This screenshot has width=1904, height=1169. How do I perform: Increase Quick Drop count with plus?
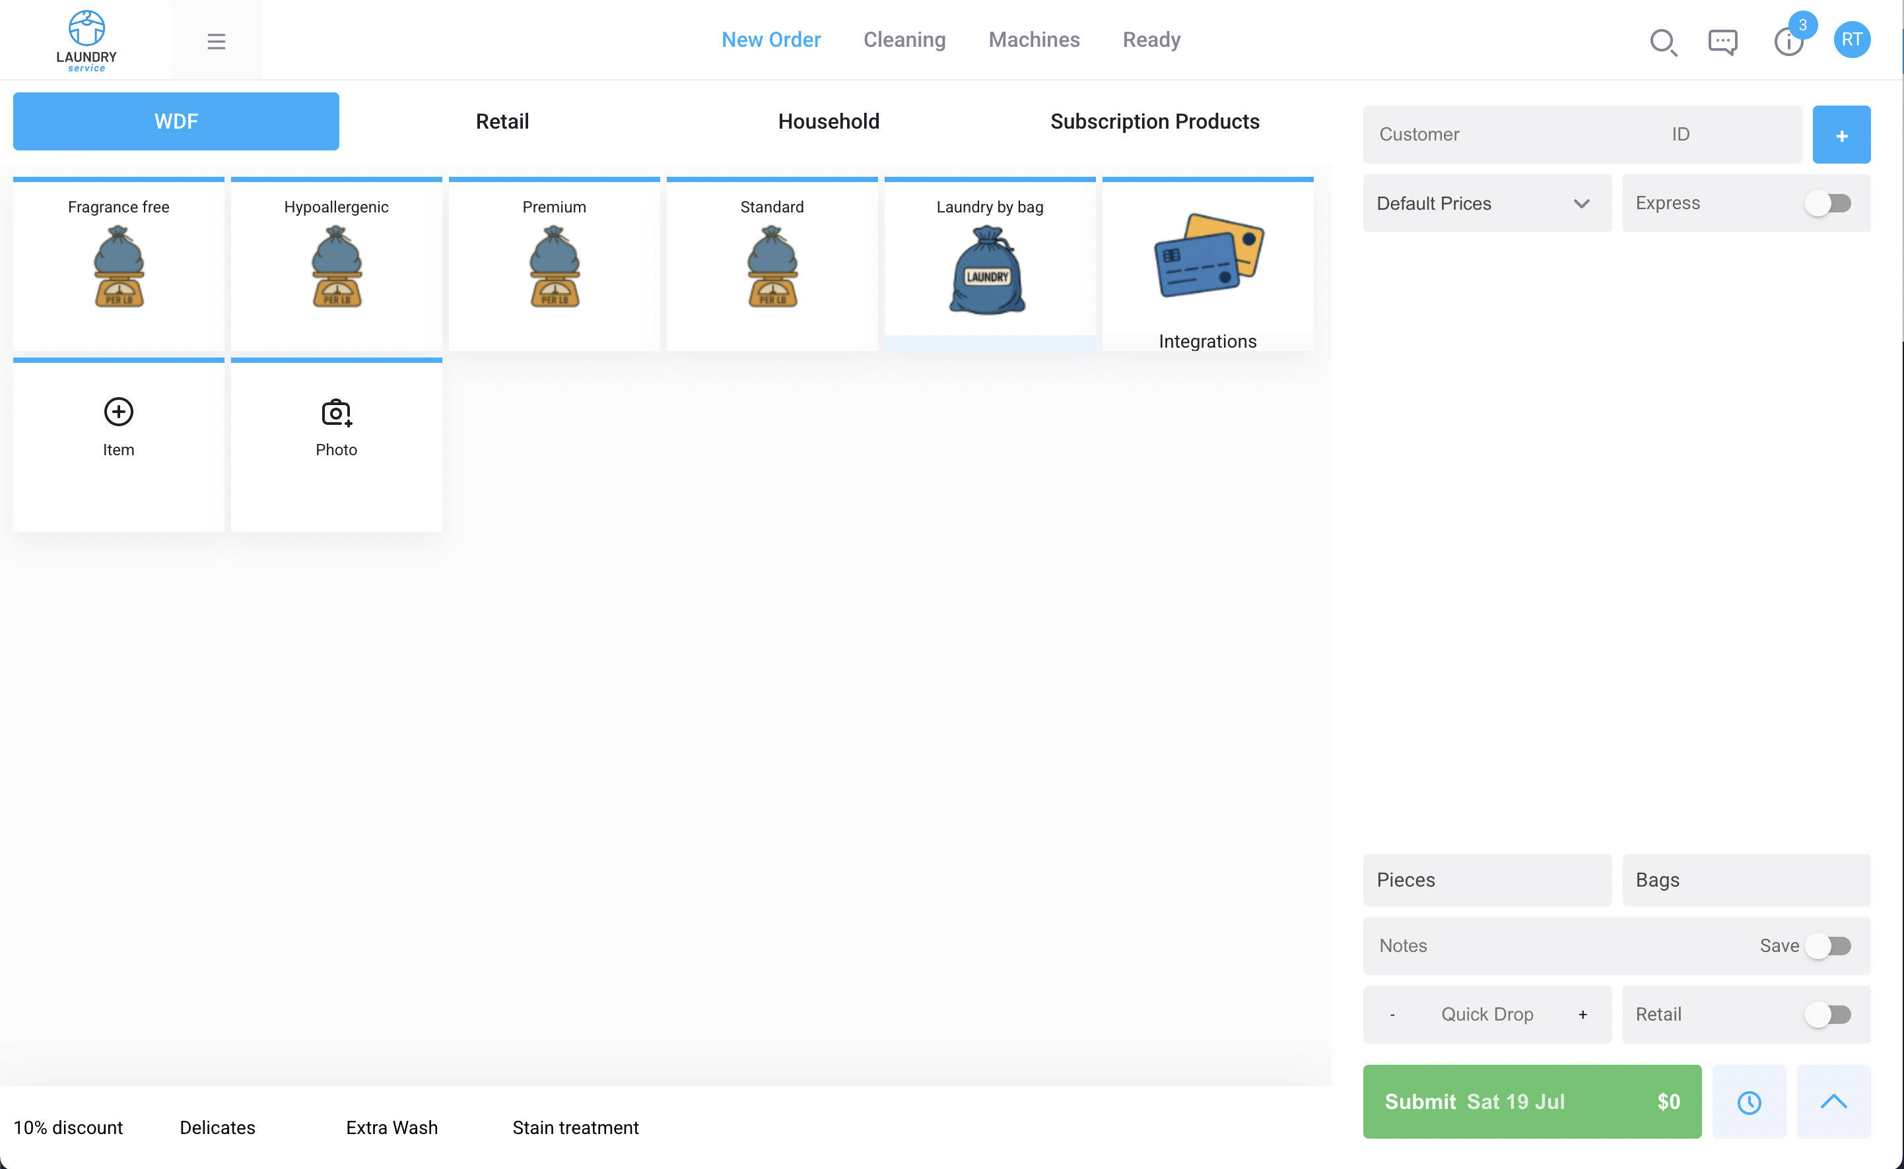click(1582, 1013)
